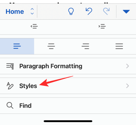Select justified text alignment
This screenshot has width=136, height=125.
tap(119, 46)
